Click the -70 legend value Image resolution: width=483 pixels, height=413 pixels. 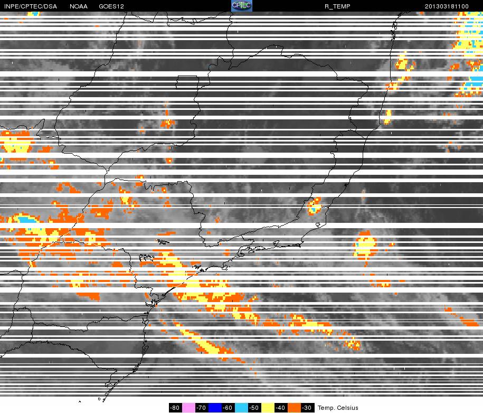[x=202, y=408]
